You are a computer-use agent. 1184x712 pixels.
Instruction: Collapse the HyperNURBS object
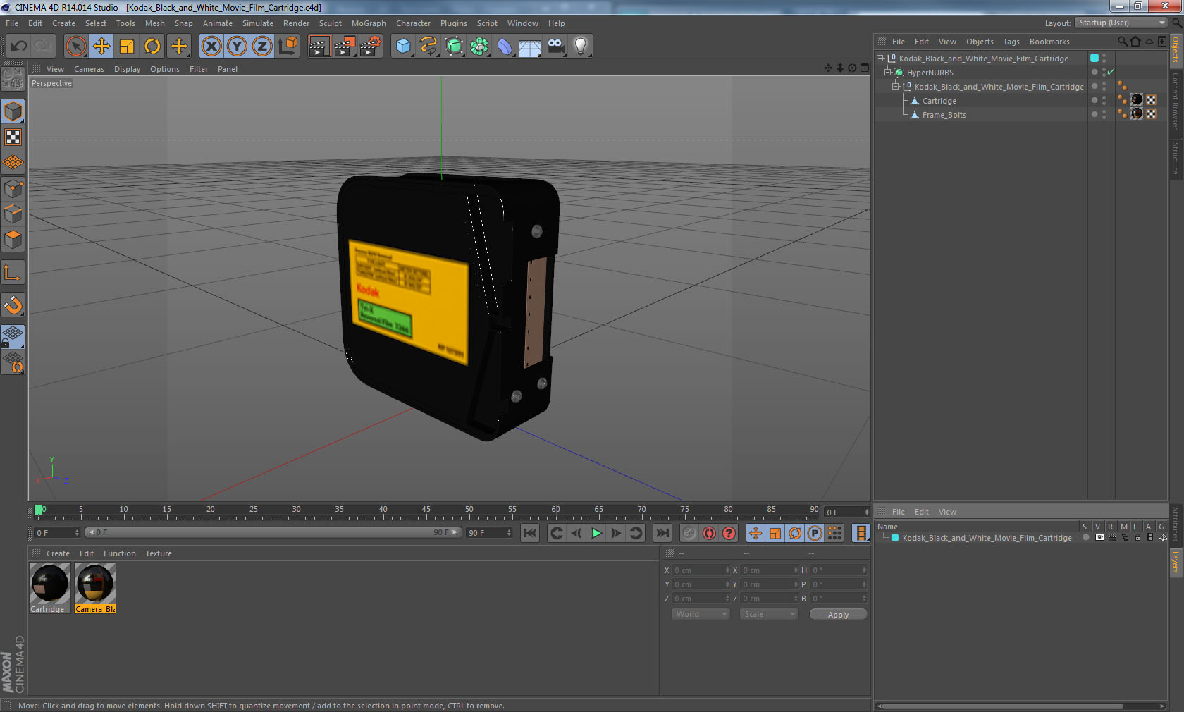[888, 73]
